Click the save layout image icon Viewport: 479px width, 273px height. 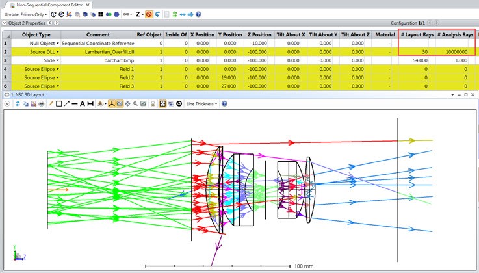click(x=34, y=104)
